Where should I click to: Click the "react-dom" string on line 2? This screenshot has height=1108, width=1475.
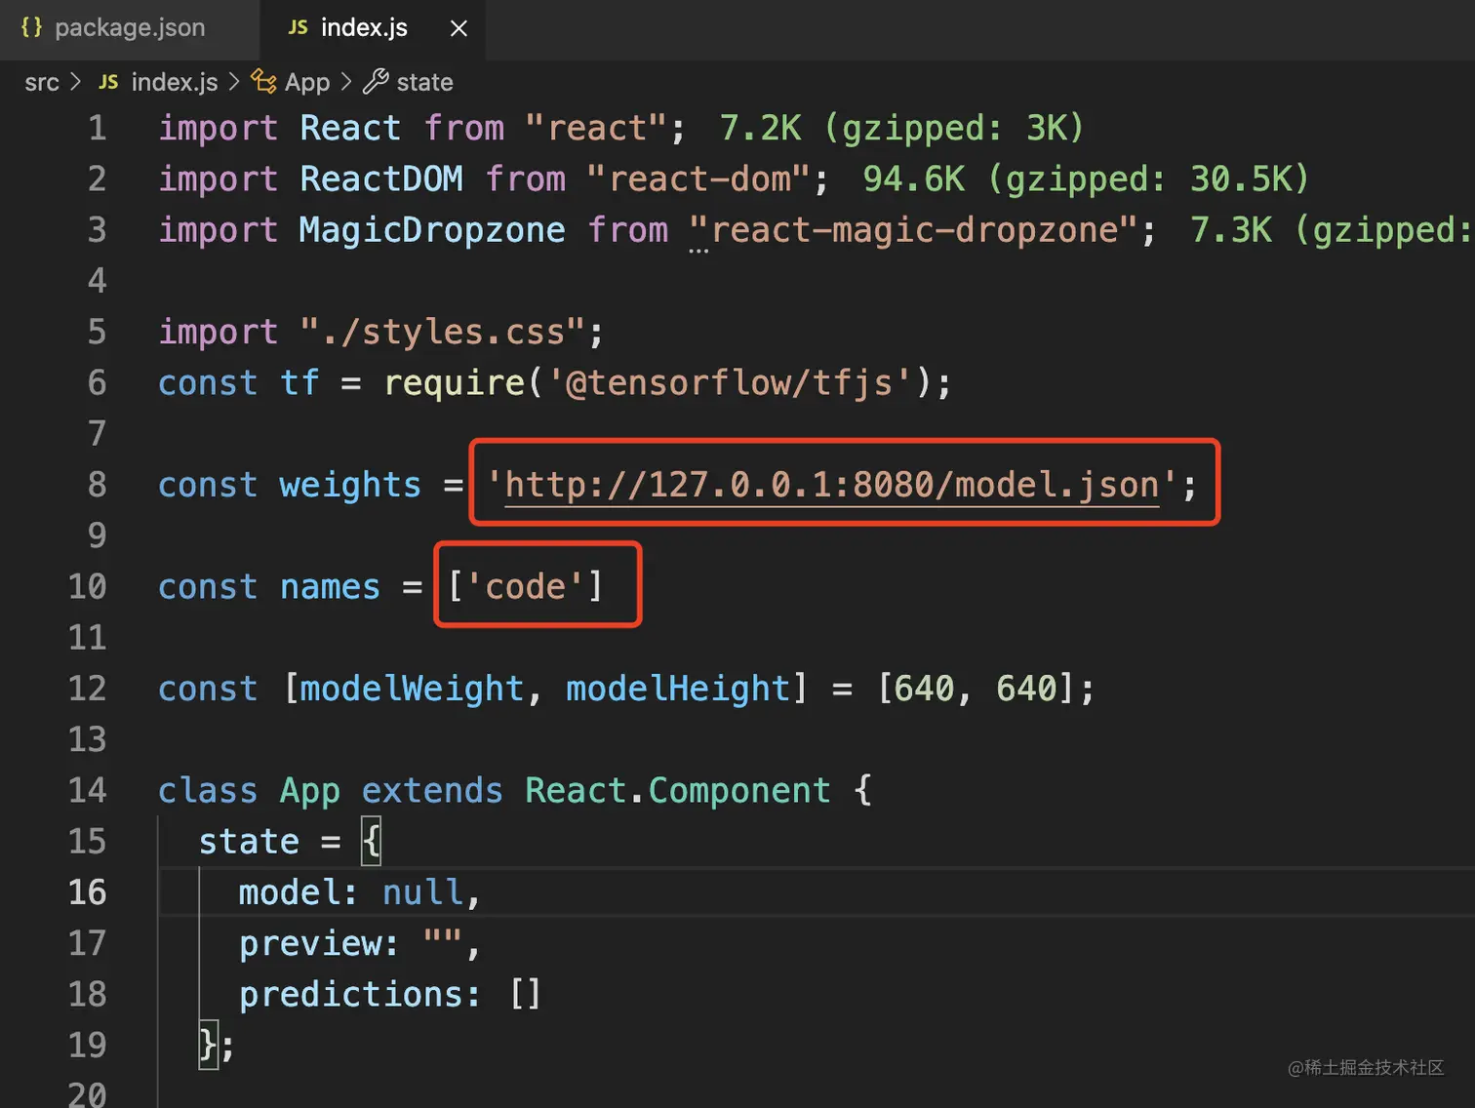click(698, 178)
